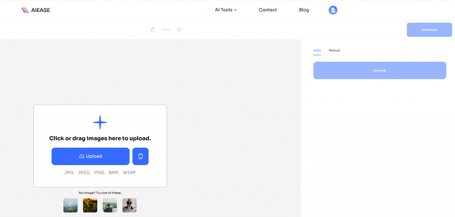Go to the Blog page

tap(304, 10)
